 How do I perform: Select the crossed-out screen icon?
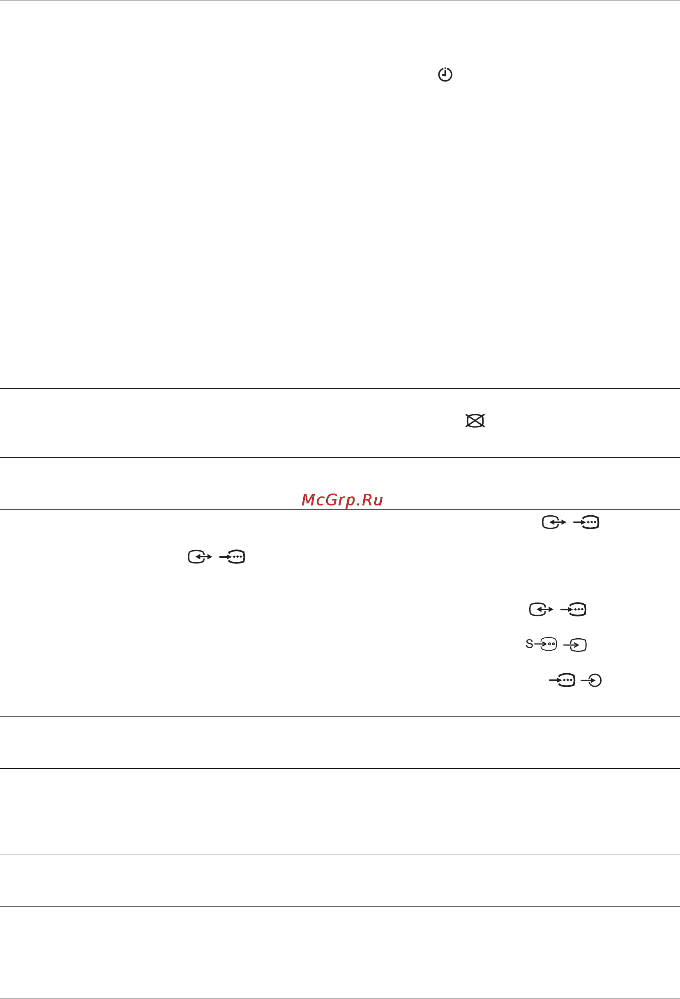[475, 421]
